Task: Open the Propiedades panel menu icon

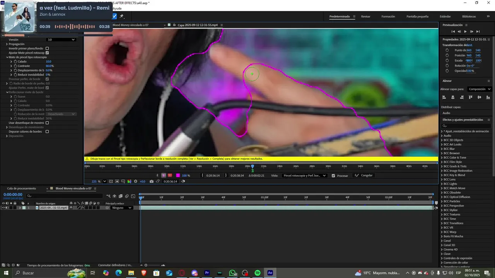Action: point(489,39)
